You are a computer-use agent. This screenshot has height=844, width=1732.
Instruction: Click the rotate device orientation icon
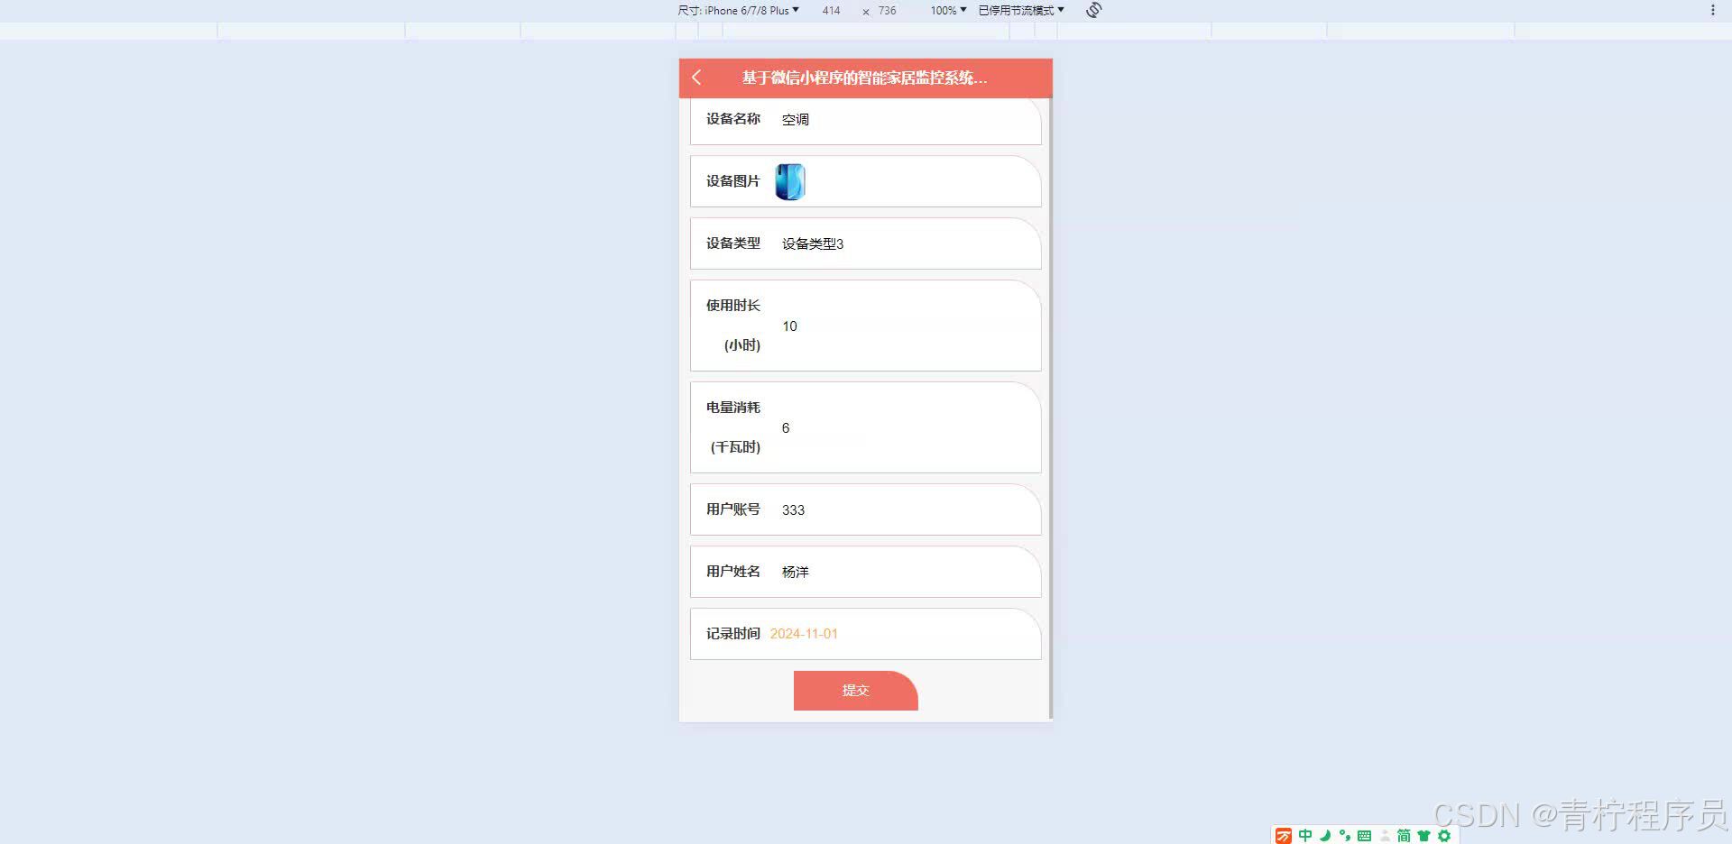pos(1092,11)
